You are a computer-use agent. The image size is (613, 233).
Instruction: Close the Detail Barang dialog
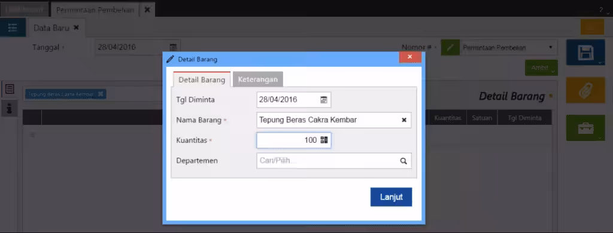(410, 57)
